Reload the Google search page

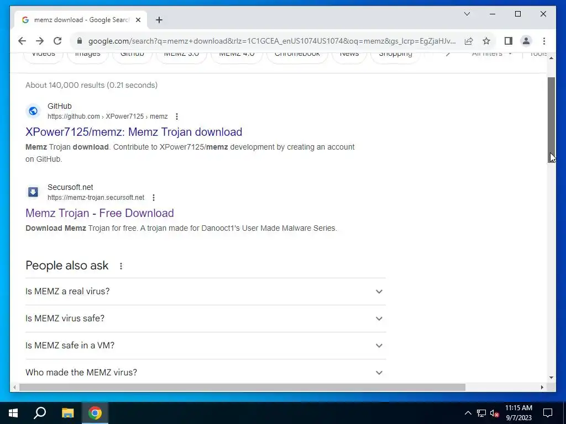[x=57, y=41]
